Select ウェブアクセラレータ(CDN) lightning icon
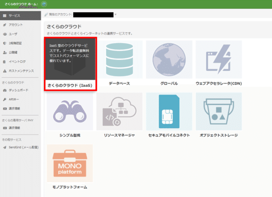 click(x=219, y=59)
